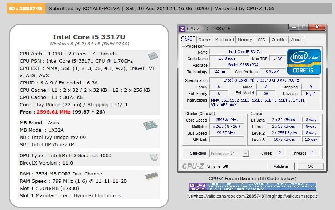
Task: Click the Level 2 value 2 x 256 KBytes
Action: [x=284, y=133]
